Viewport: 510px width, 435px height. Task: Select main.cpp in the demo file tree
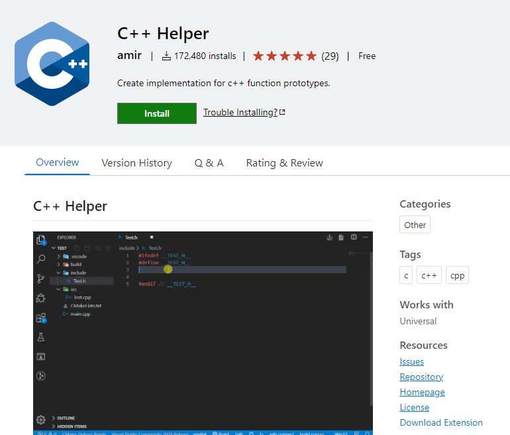[x=77, y=314]
